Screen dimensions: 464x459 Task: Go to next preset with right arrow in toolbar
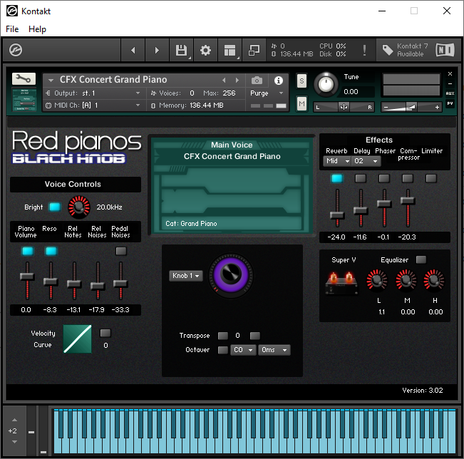(157, 50)
